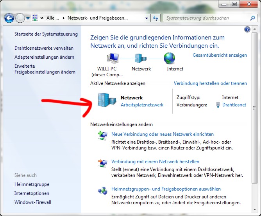Click the refresh button next to address bar

tap(156, 18)
